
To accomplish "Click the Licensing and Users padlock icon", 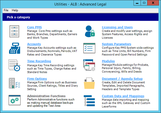I will 90,31.
